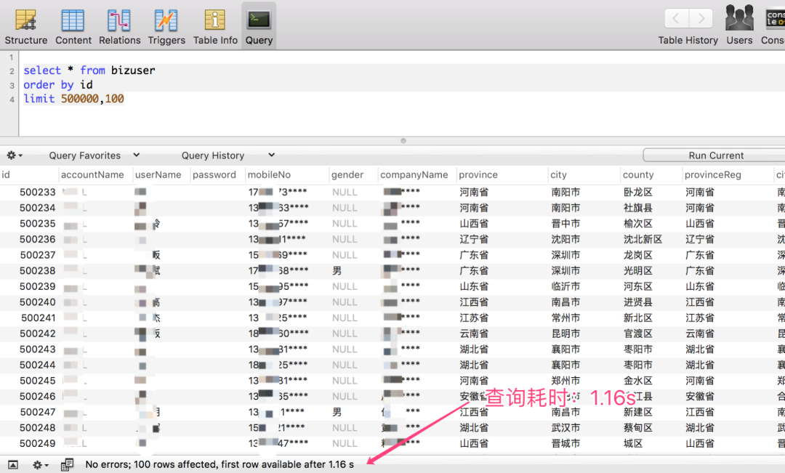Select the Query view icon
Screen dimensions: 785x473
259,20
